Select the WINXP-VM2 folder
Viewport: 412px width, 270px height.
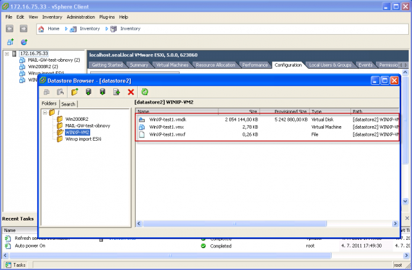tap(77, 132)
